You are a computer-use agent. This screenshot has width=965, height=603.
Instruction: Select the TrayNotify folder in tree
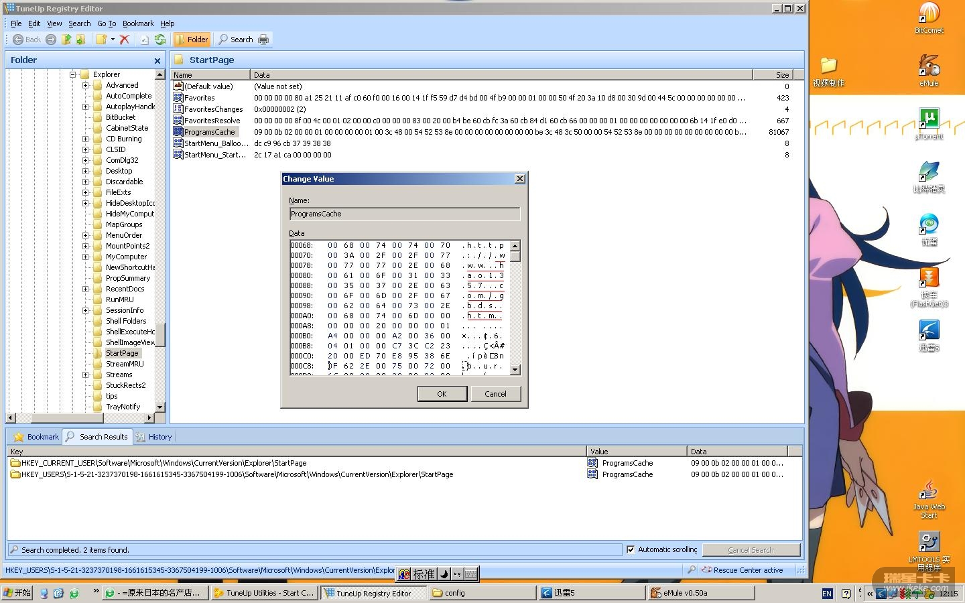click(x=123, y=407)
